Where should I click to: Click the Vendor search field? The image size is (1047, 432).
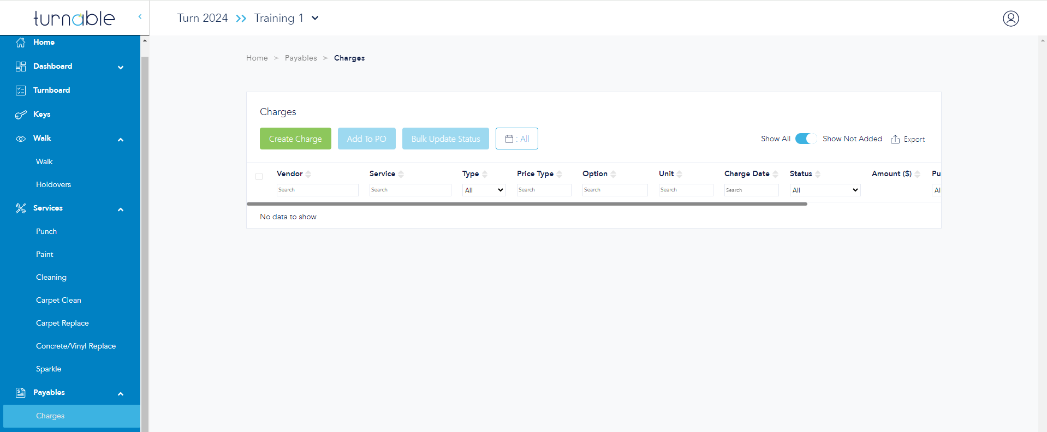point(317,190)
